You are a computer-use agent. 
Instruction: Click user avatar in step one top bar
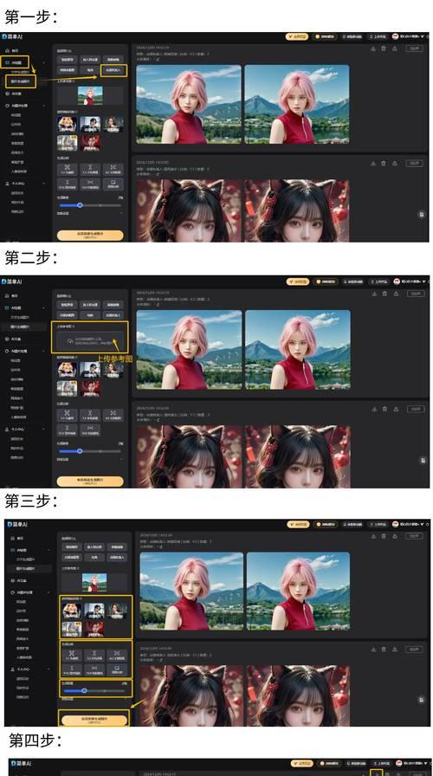click(x=396, y=36)
